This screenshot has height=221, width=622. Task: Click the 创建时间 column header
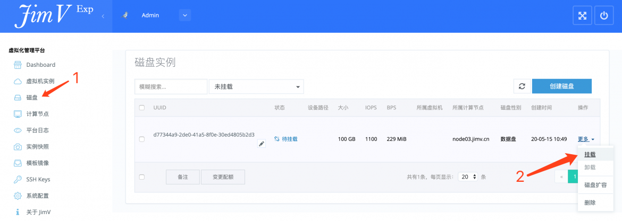[541, 108]
